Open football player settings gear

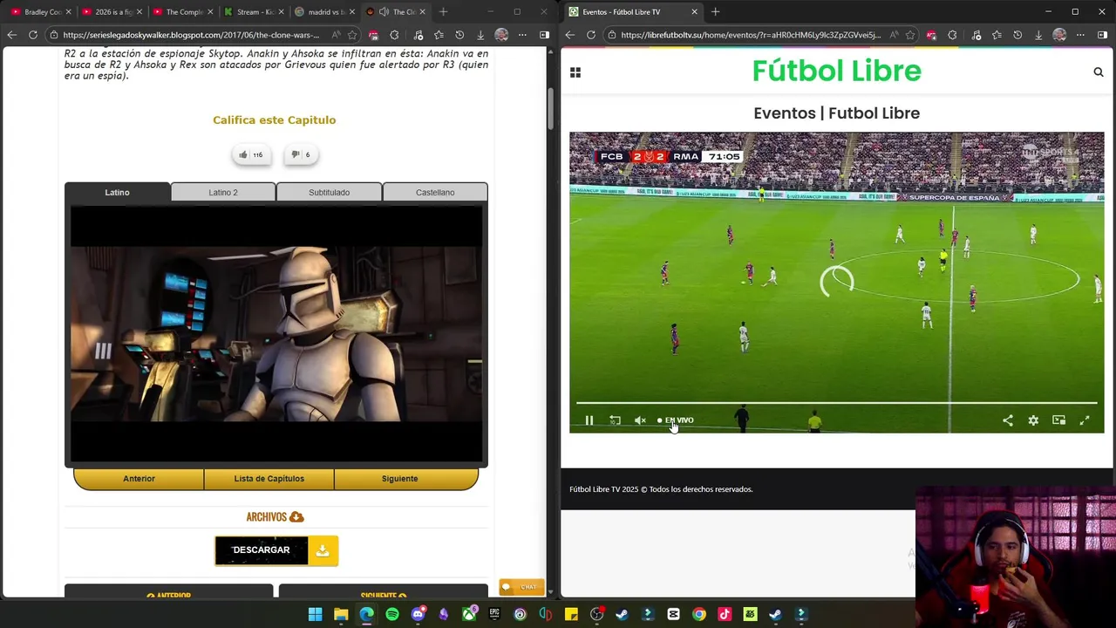(x=1033, y=420)
